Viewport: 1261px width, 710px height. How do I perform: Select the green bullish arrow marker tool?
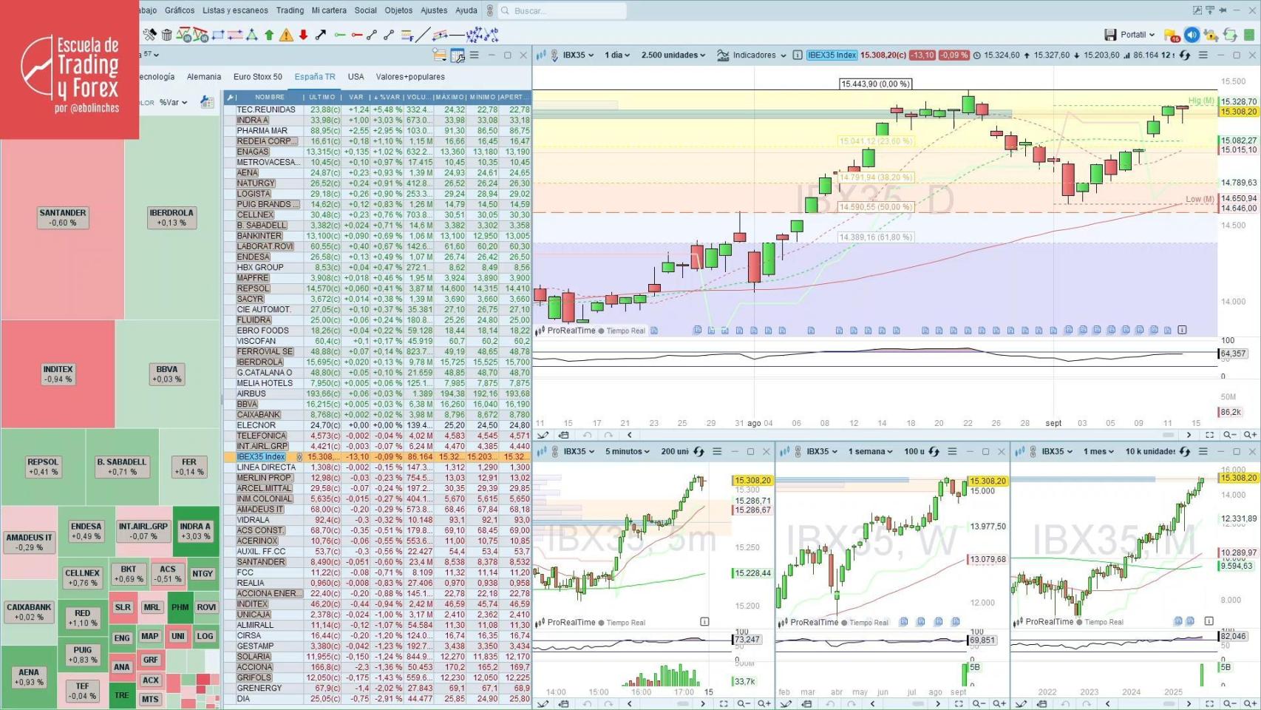click(269, 34)
